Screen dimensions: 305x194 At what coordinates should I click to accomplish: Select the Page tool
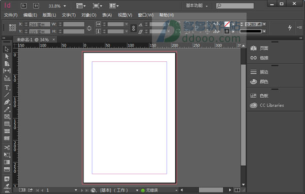click(x=7, y=63)
